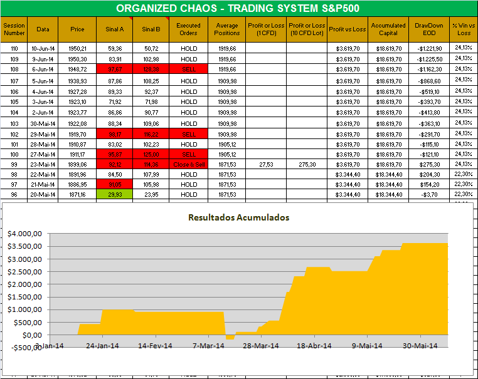Select accumulated capital $18.344,40 for 22-Mai-14
Screen dimensions: 478x379
(x=388, y=174)
